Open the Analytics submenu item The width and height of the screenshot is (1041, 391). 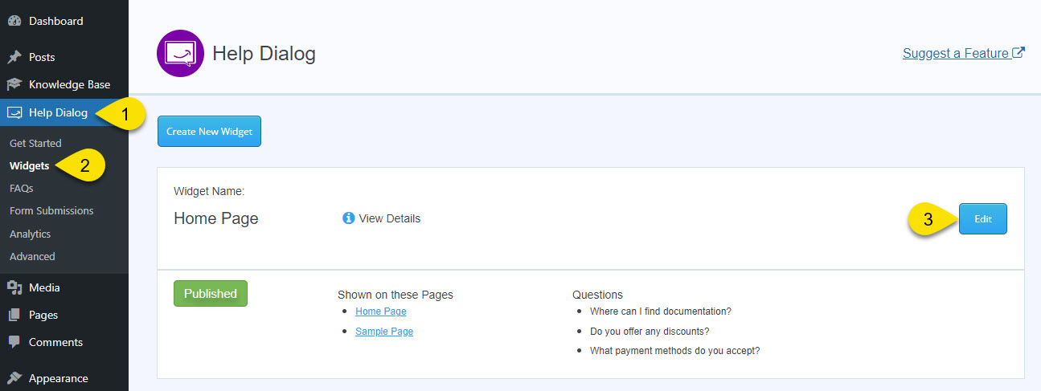[30, 234]
